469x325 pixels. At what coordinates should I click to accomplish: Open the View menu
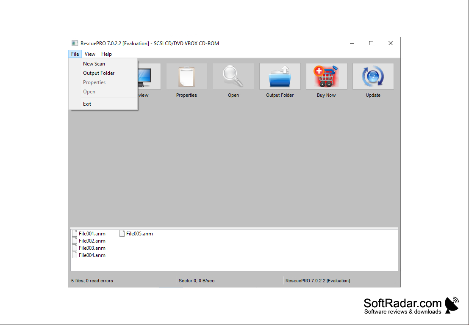point(90,54)
